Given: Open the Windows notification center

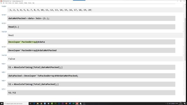Looking at the screenshot, I should point(185,104).
